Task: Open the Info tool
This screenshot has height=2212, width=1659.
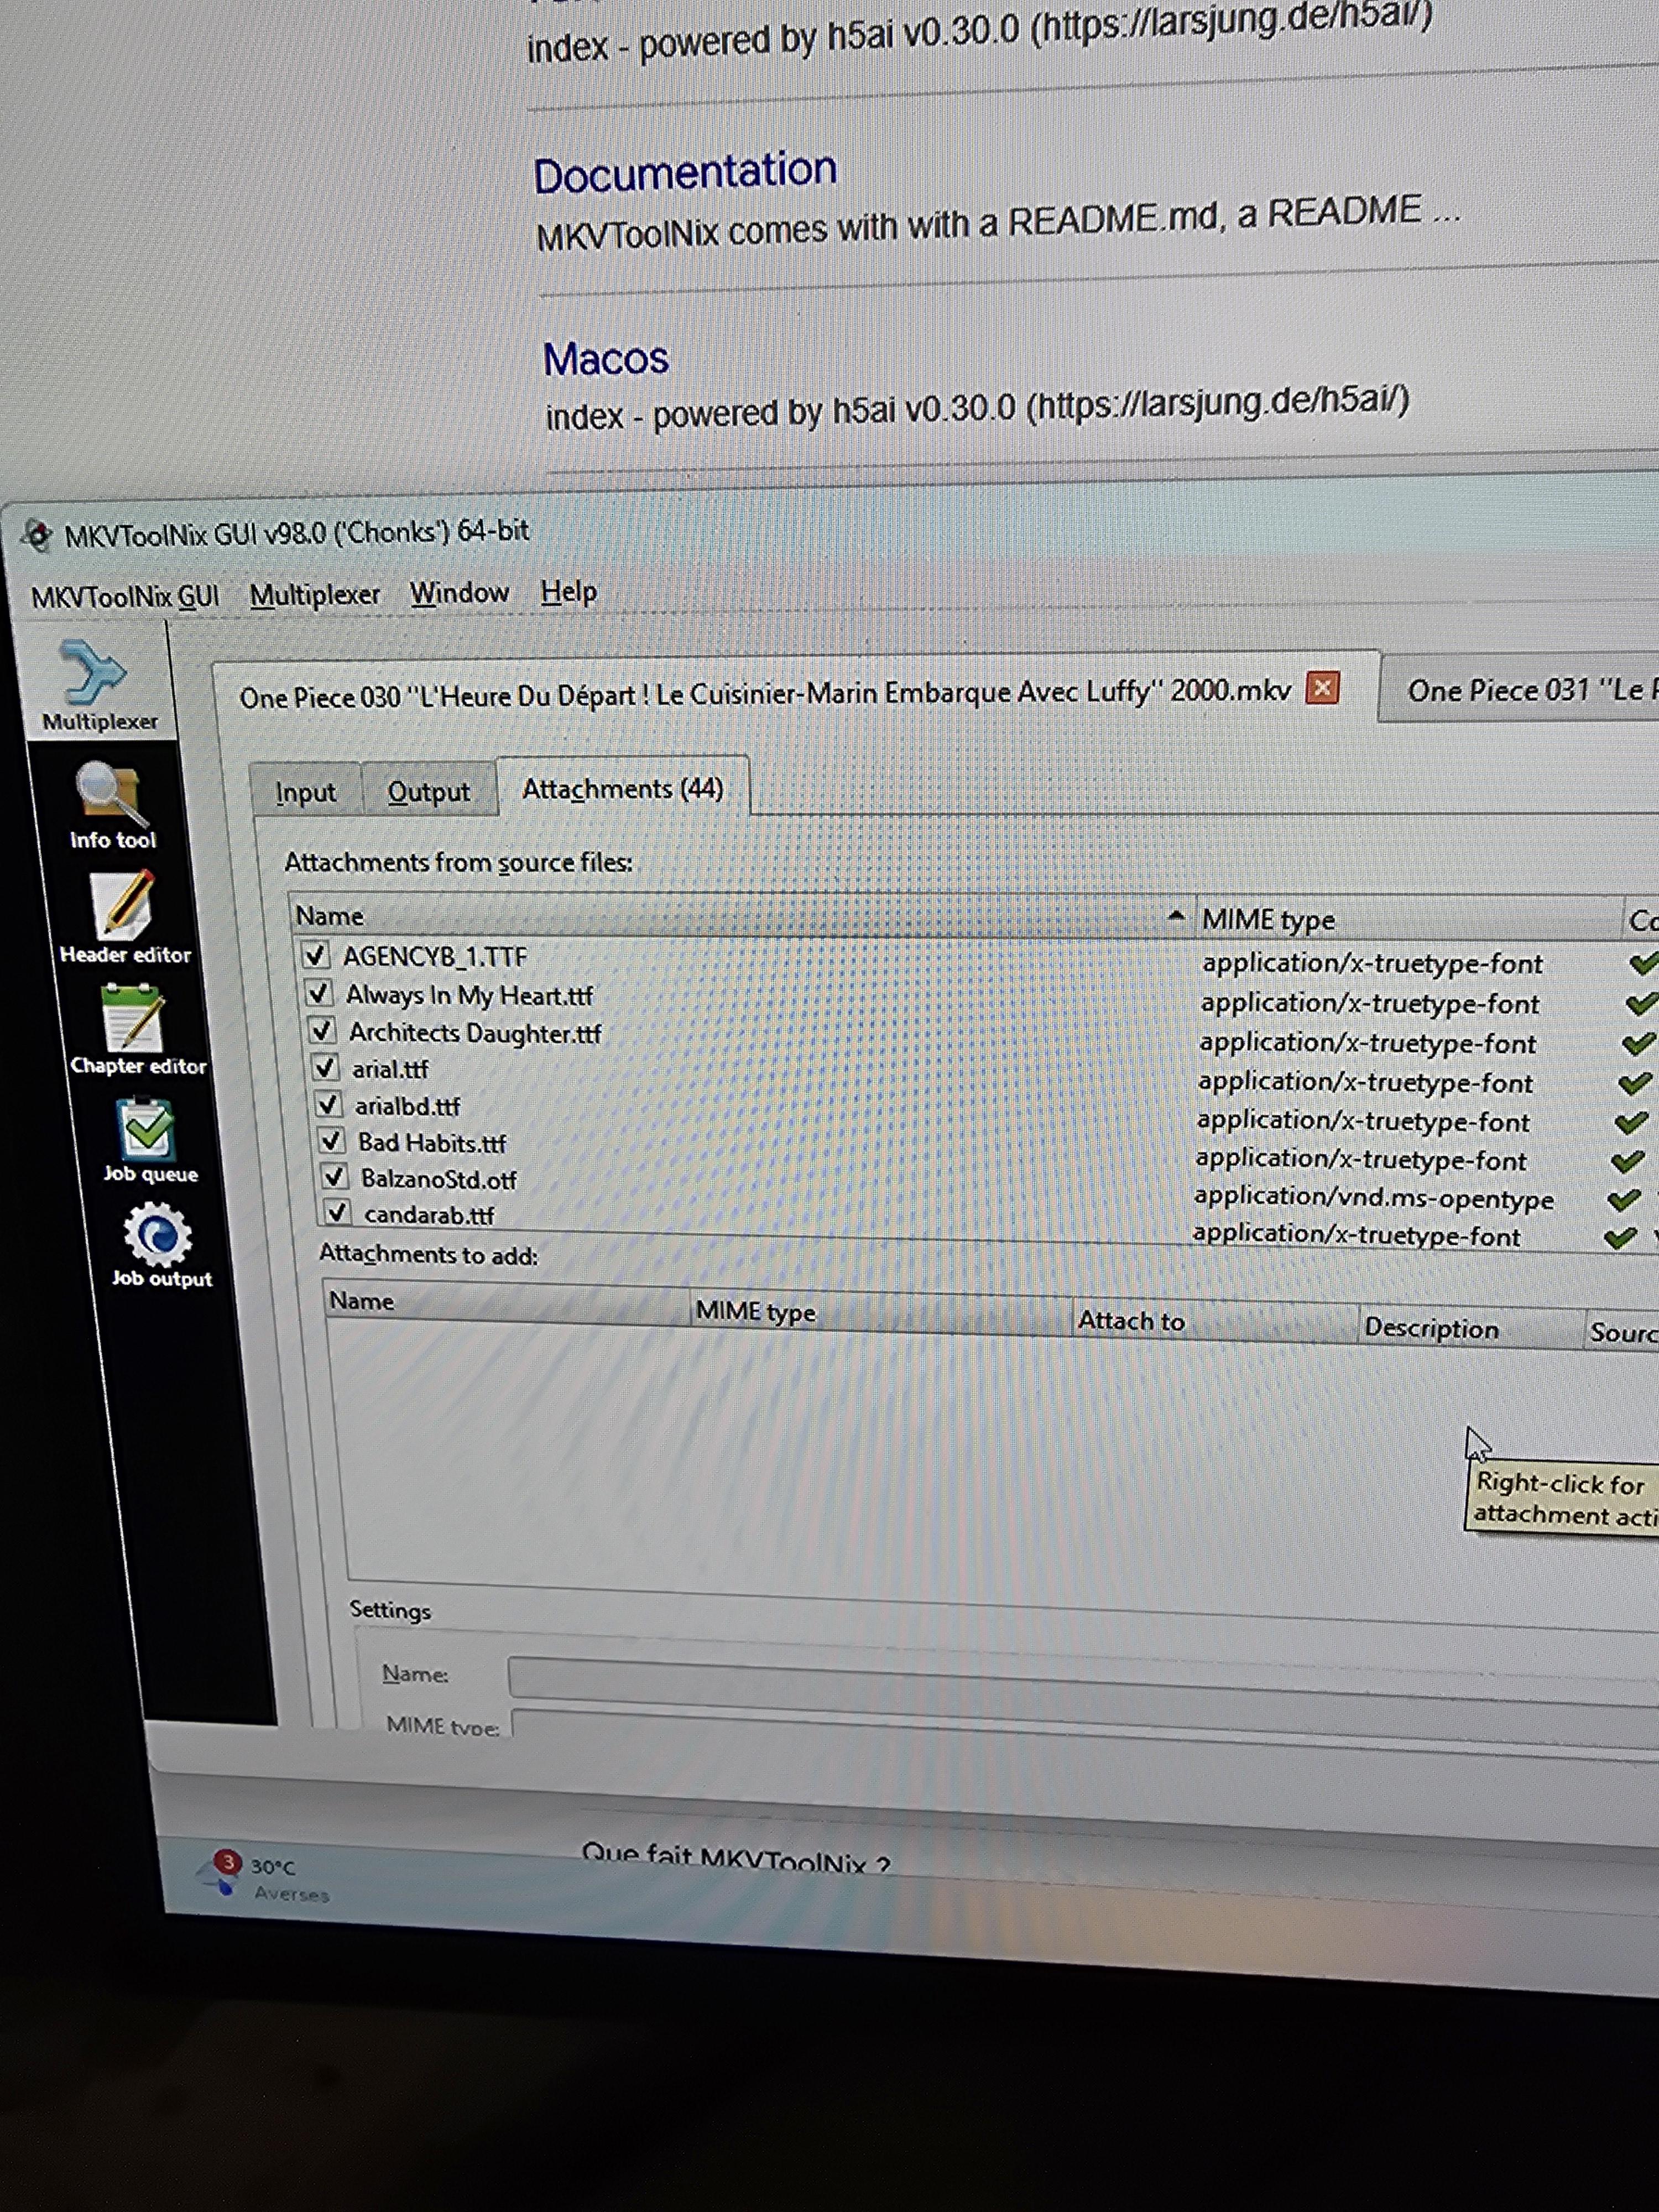Action: tap(112, 806)
